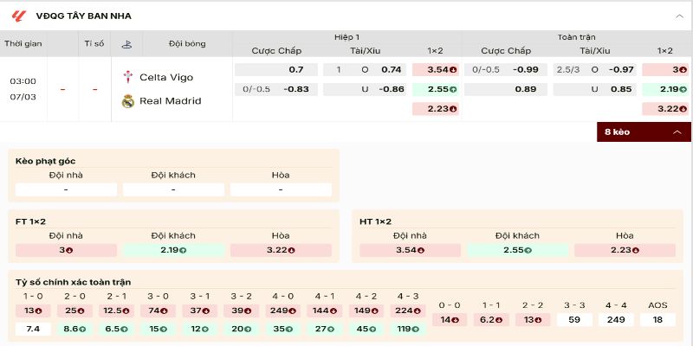
Task: Choose correct score 1-1 odds 6.2
Action: [x=491, y=319]
